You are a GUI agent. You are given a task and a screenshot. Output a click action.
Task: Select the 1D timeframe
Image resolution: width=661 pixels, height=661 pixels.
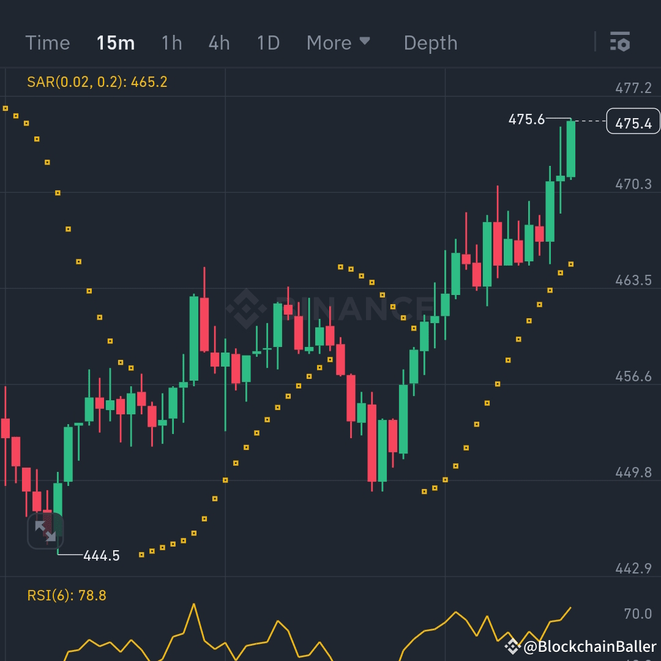pos(267,43)
